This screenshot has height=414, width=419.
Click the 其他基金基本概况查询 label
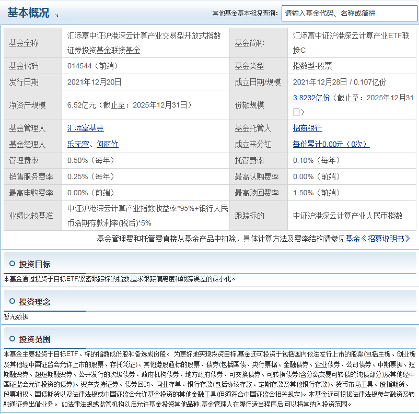(x=245, y=13)
